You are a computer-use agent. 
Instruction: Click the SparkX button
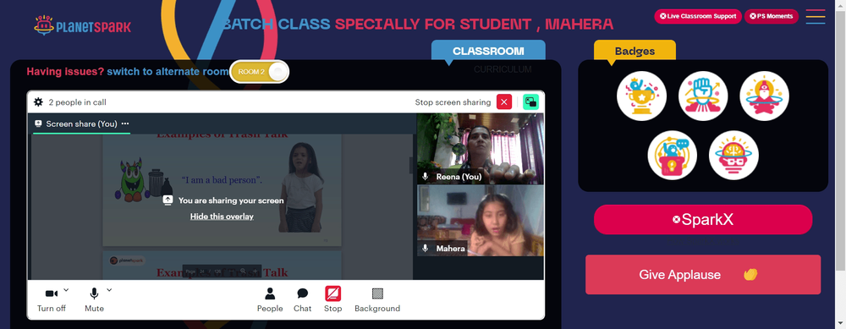703,220
